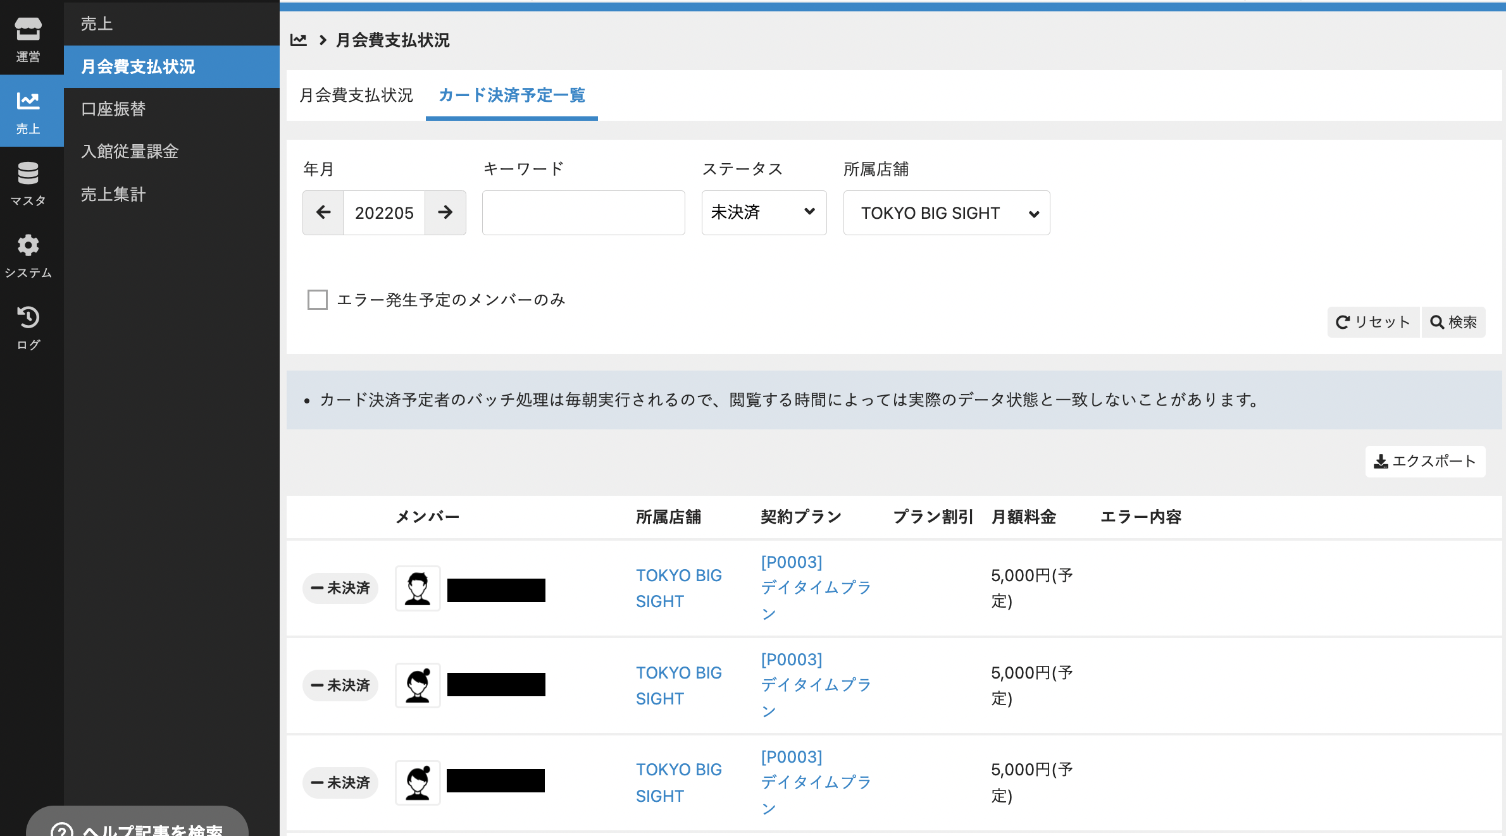
Task: Open the 運営 store icon section
Action: click(x=28, y=38)
